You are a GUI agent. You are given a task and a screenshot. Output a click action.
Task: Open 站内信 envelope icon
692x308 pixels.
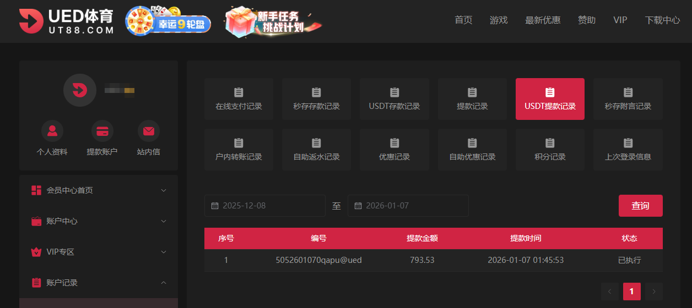pyautogui.click(x=148, y=131)
